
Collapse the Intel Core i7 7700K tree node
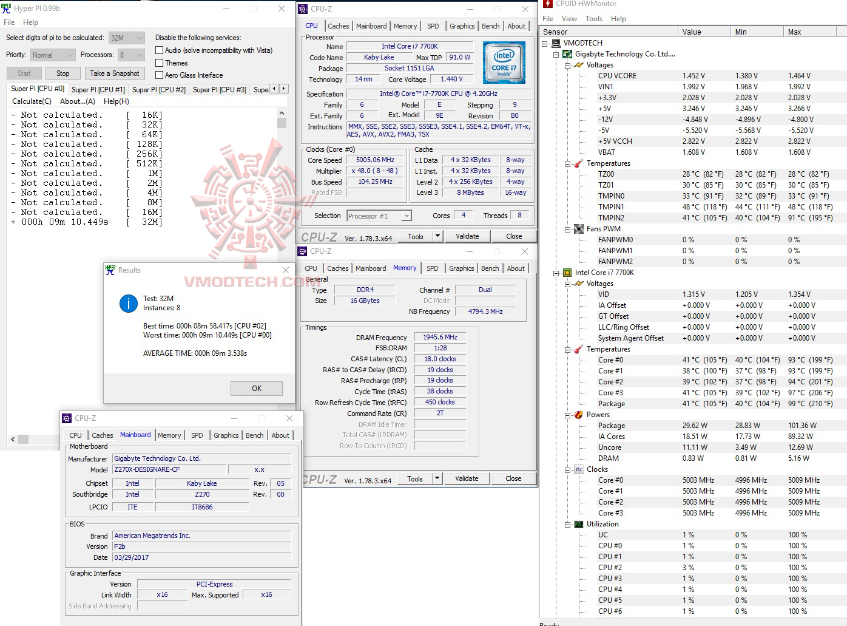click(556, 273)
